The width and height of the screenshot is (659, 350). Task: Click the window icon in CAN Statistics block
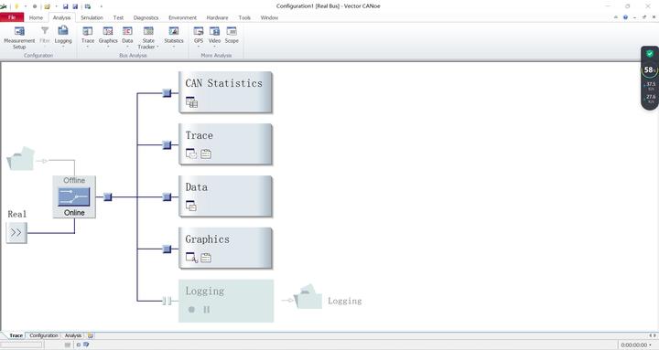tap(191, 102)
